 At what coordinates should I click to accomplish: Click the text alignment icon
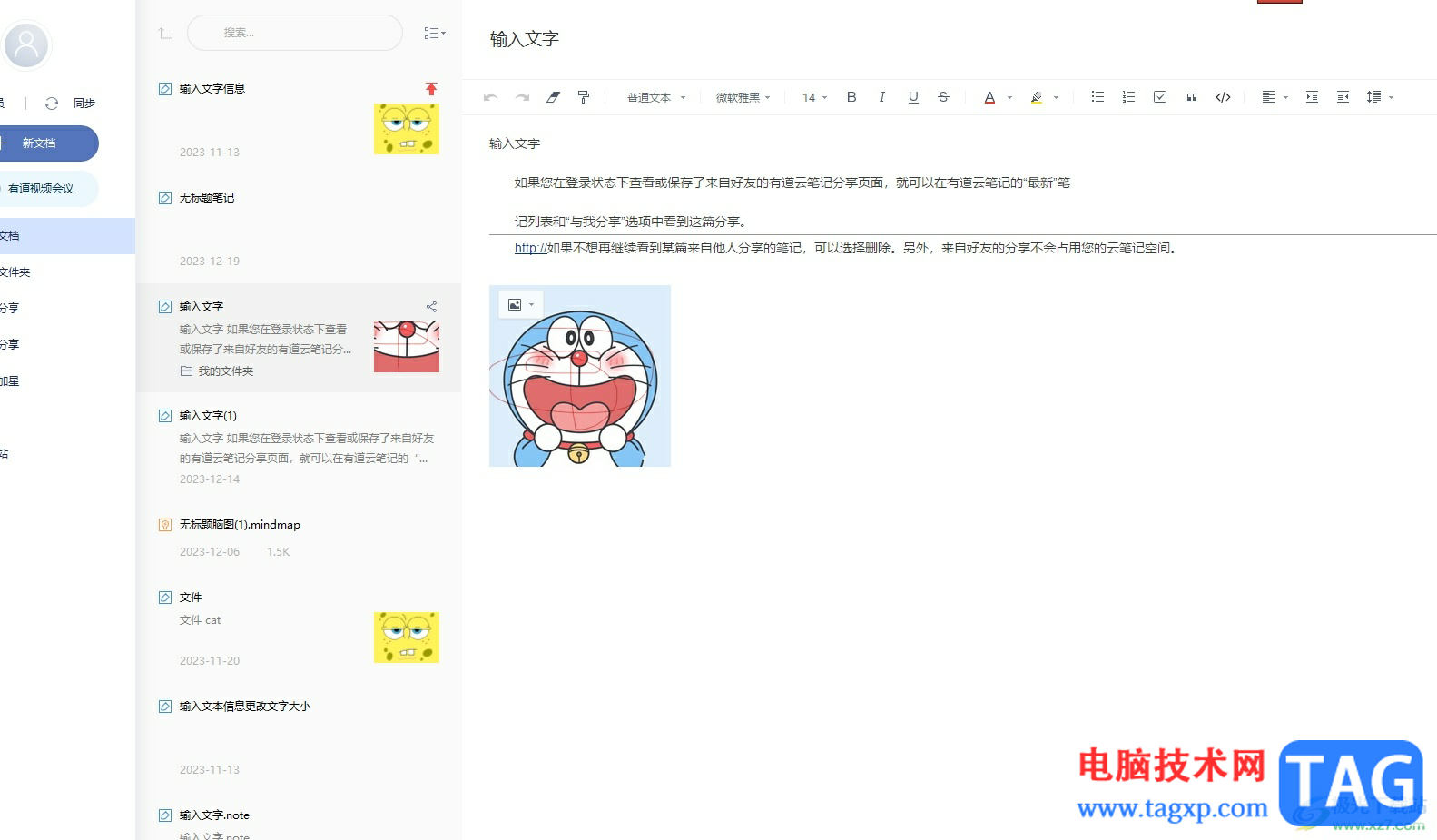(1268, 97)
